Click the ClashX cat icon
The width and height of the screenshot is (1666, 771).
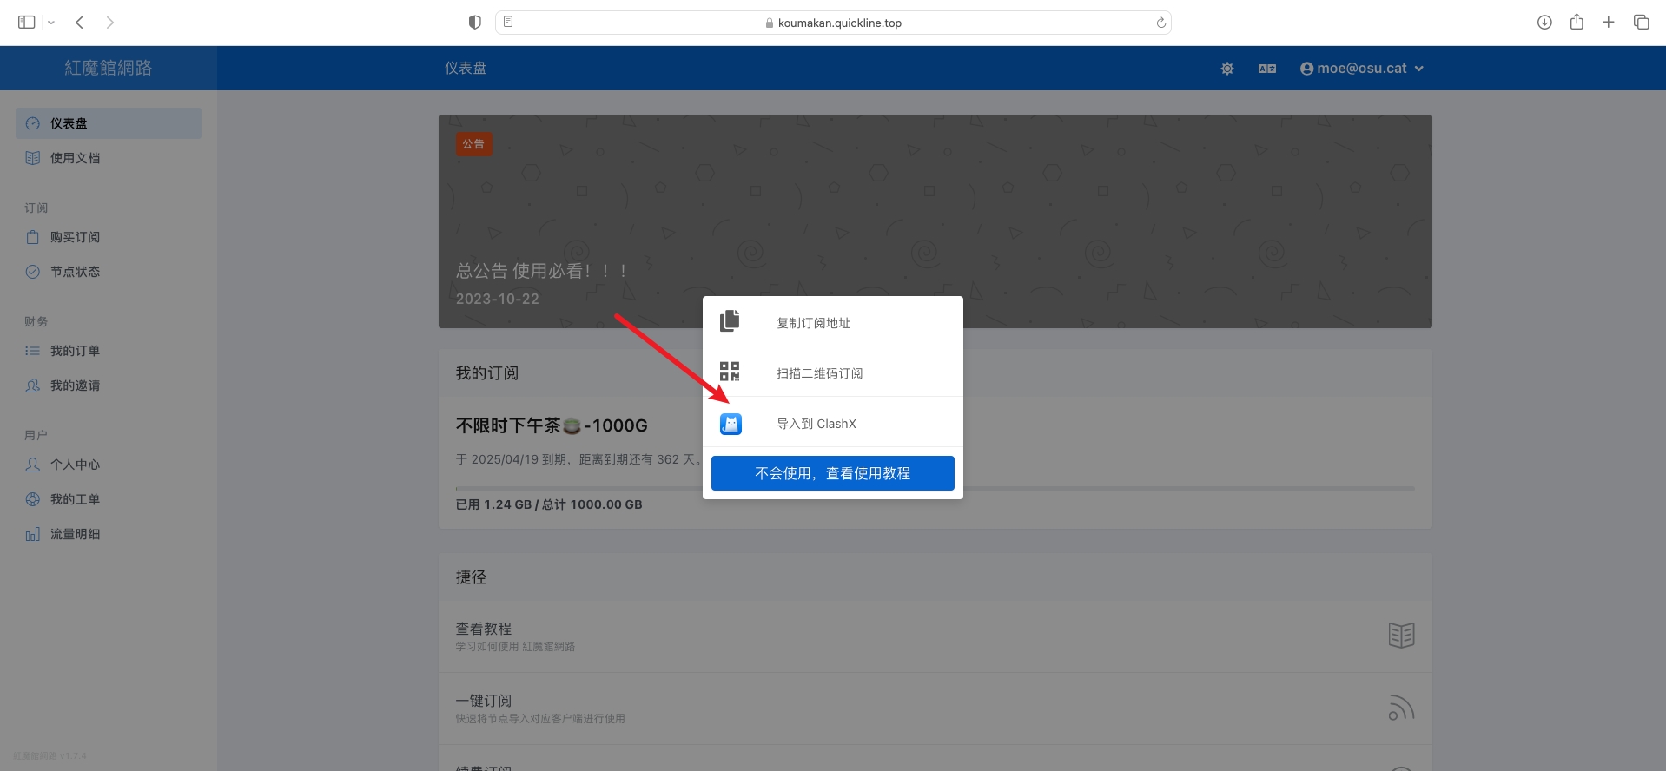[731, 424]
